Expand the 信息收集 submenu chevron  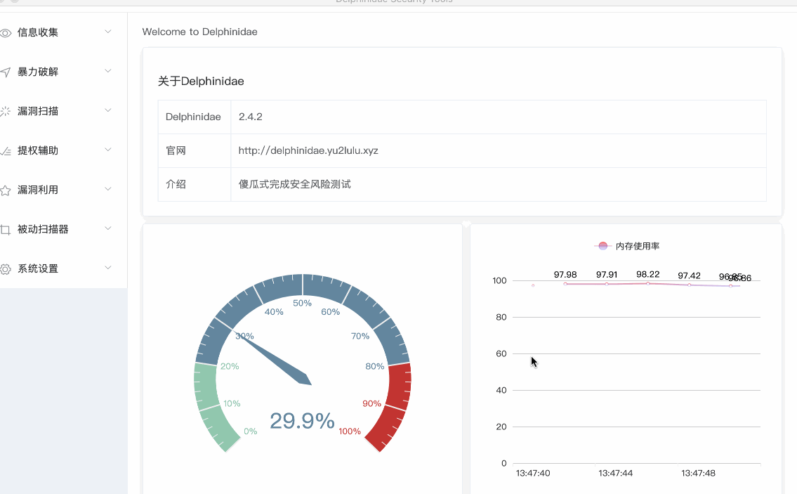click(x=107, y=32)
